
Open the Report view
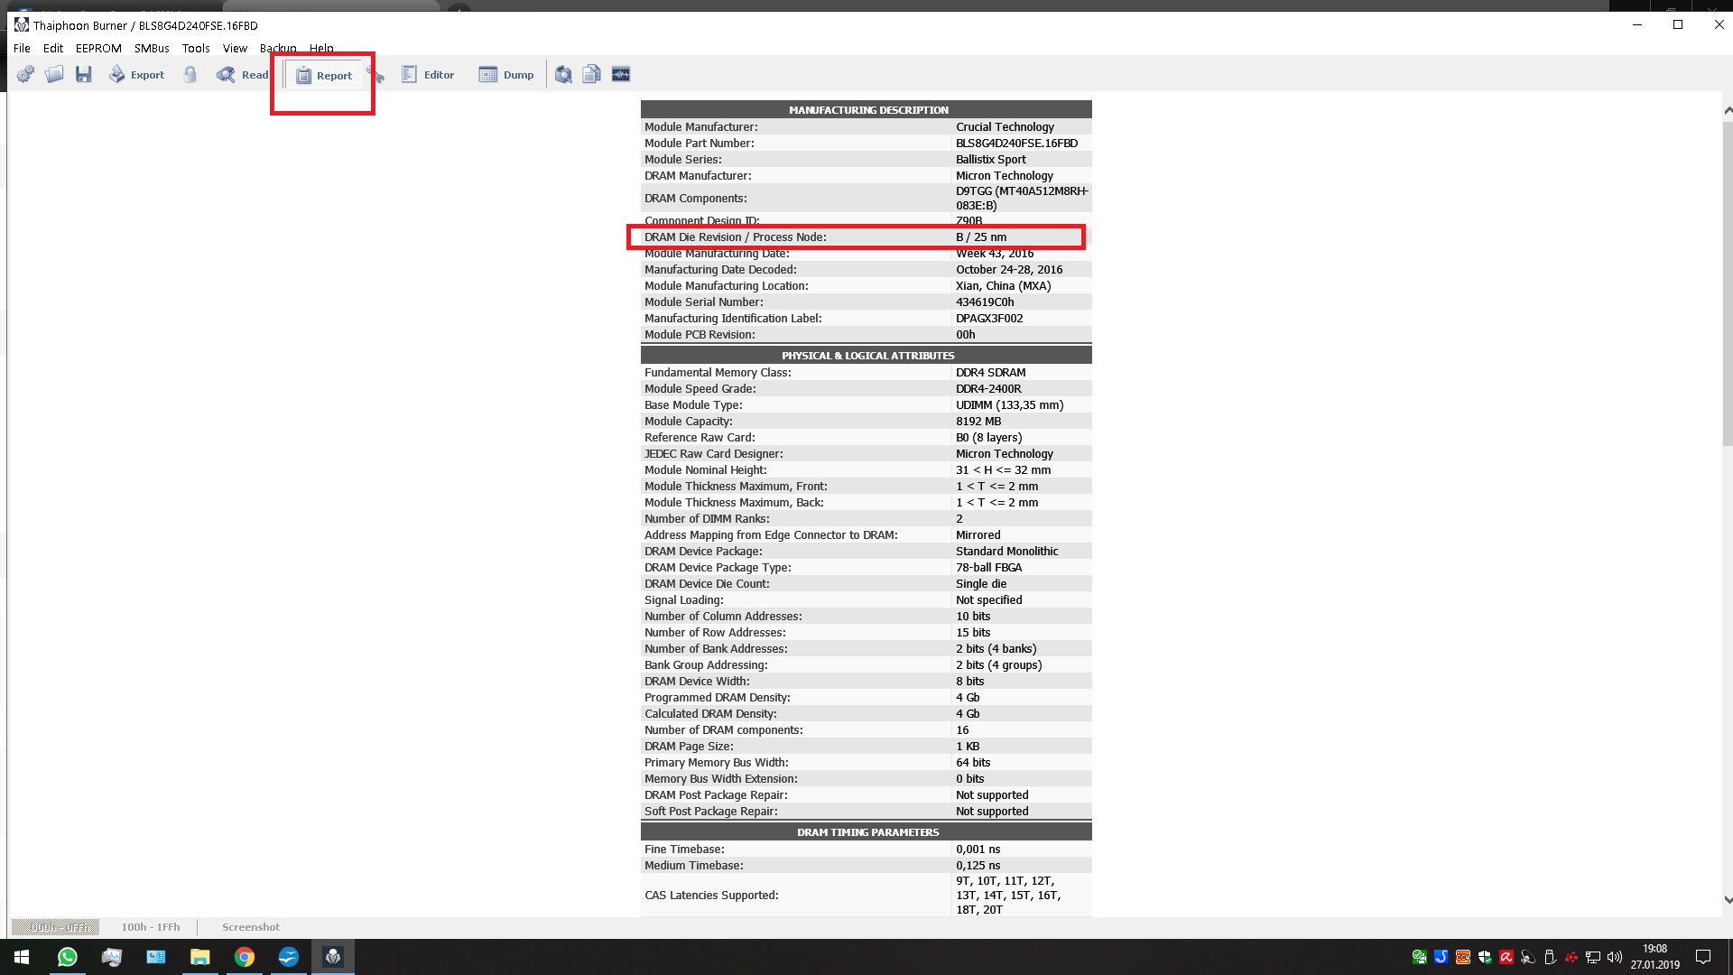pos(323,76)
